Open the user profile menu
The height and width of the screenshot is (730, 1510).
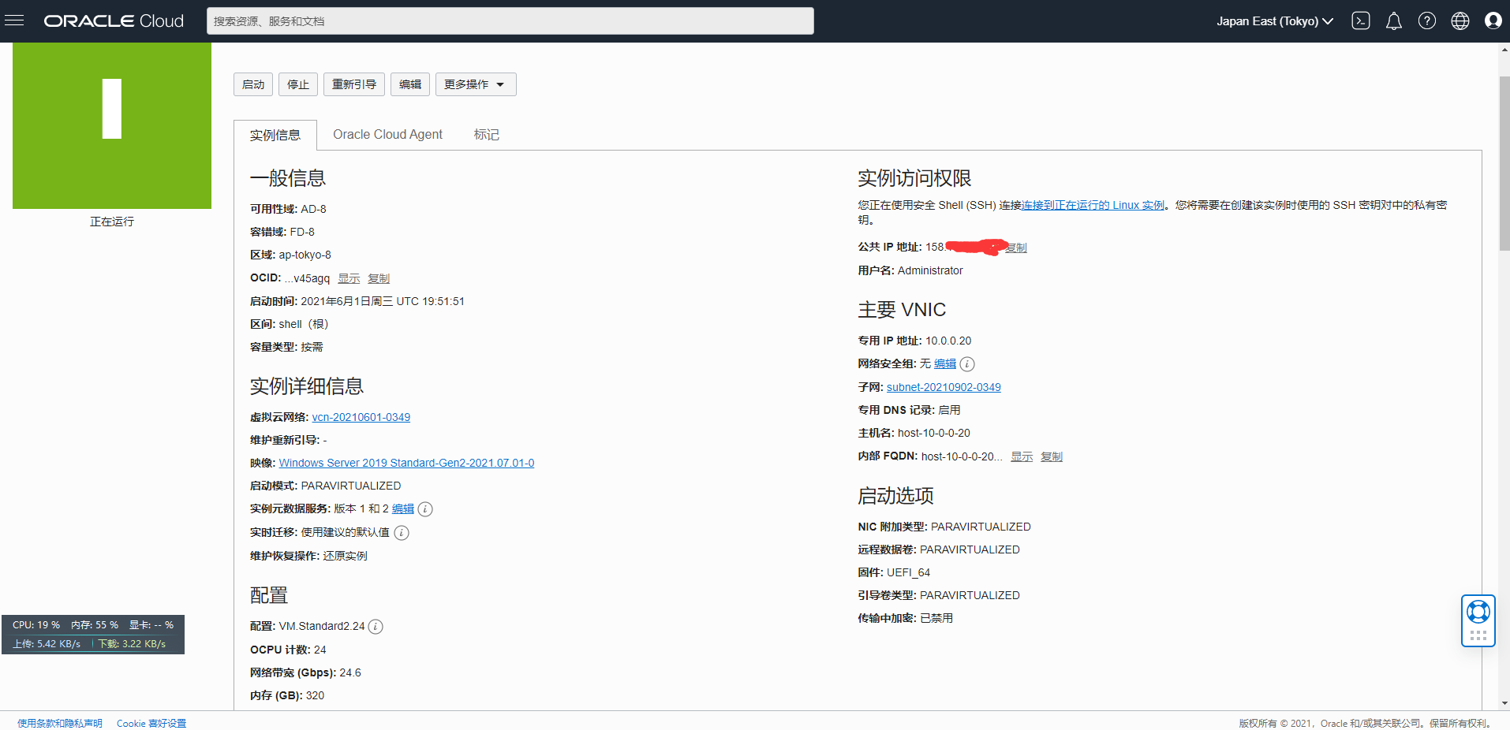pyautogui.click(x=1493, y=21)
